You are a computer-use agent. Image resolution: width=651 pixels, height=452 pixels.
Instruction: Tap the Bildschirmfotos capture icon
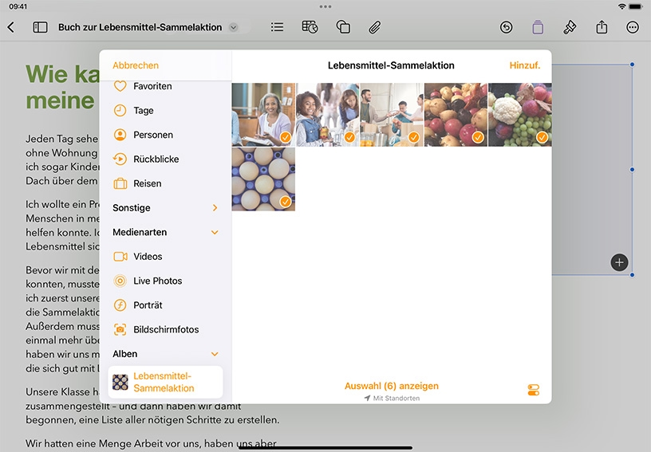(120, 330)
